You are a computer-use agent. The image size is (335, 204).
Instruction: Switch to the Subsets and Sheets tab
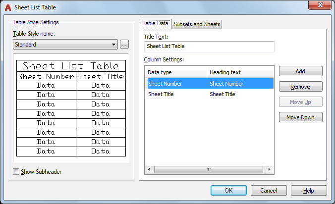point(197,24)
